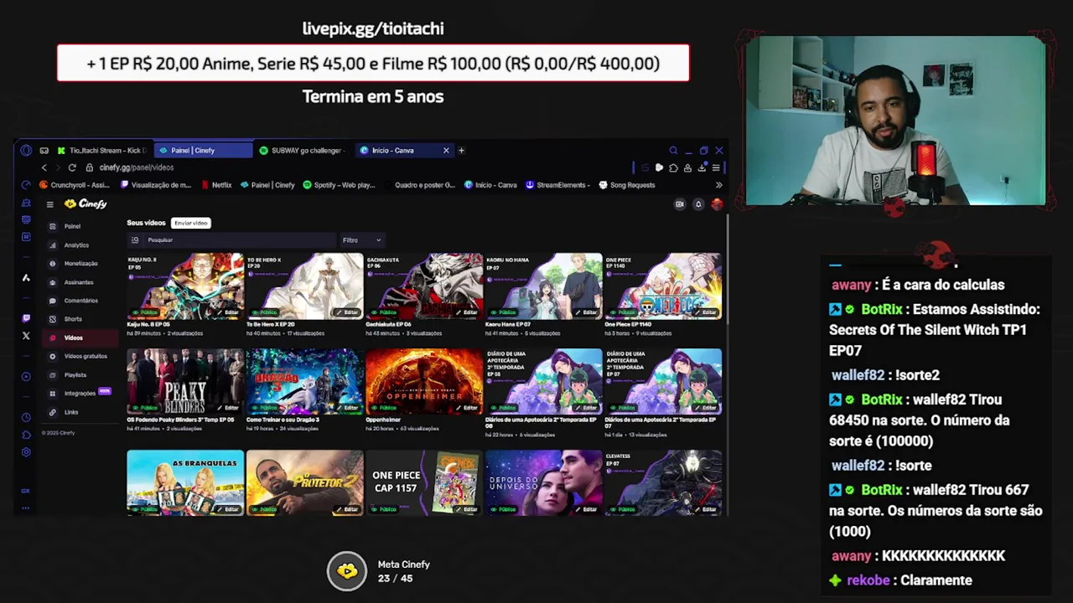Open the Crunchyroll bookmark
The height and width of the screenshot is (603, 1073).
(x=75, y=185)
